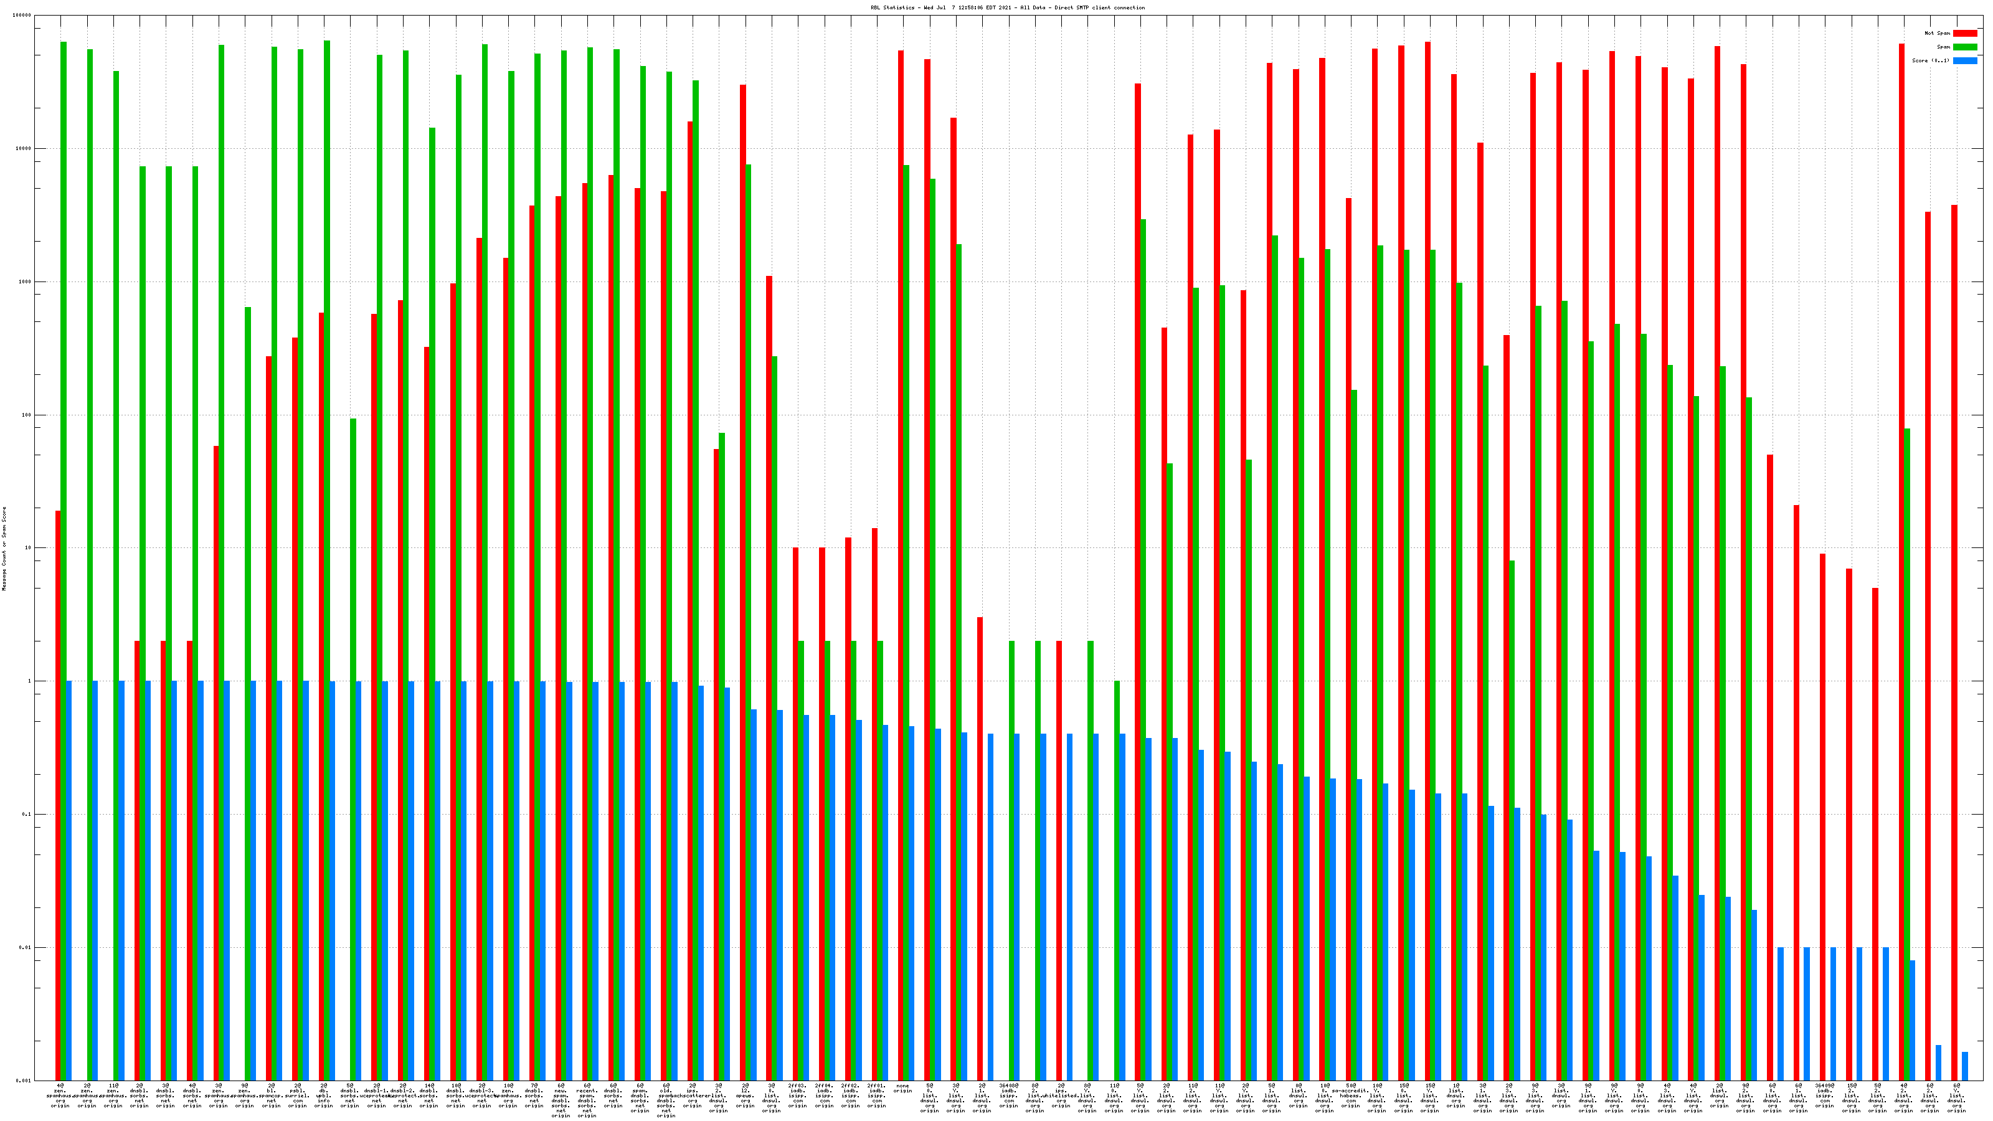Click the y-axis tick label reading 1000
Viewport: 1993px width, 1121px height.
tap(26, 281)
